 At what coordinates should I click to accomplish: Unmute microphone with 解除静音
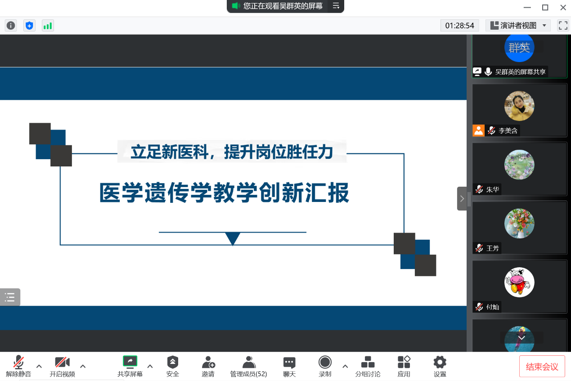18,366
